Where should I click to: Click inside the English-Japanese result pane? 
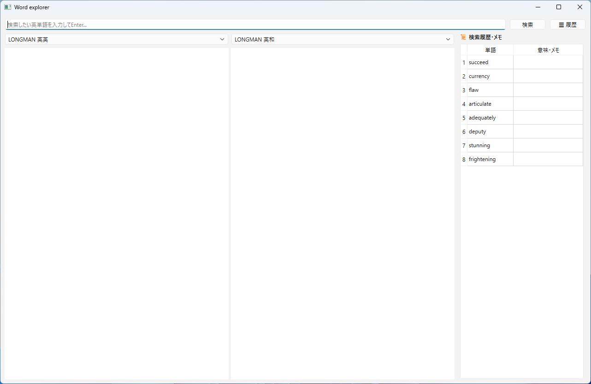click(x=343, y=214)
